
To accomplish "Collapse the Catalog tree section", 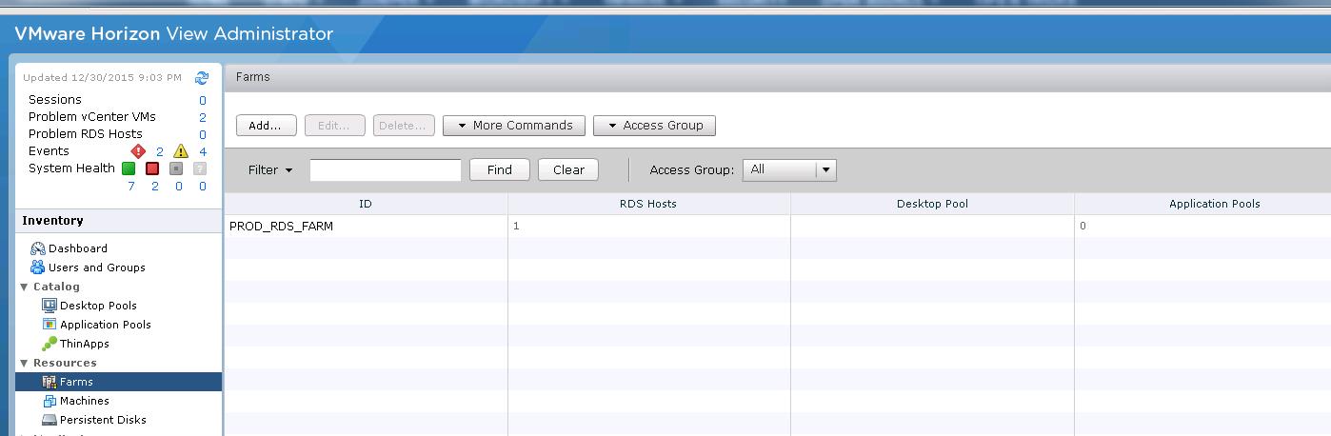I will click(25, 287).
